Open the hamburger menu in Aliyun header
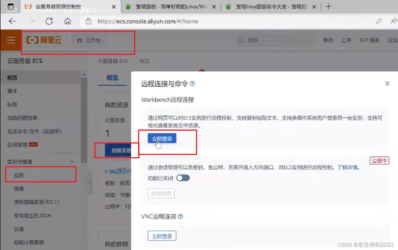 [11, 40]
